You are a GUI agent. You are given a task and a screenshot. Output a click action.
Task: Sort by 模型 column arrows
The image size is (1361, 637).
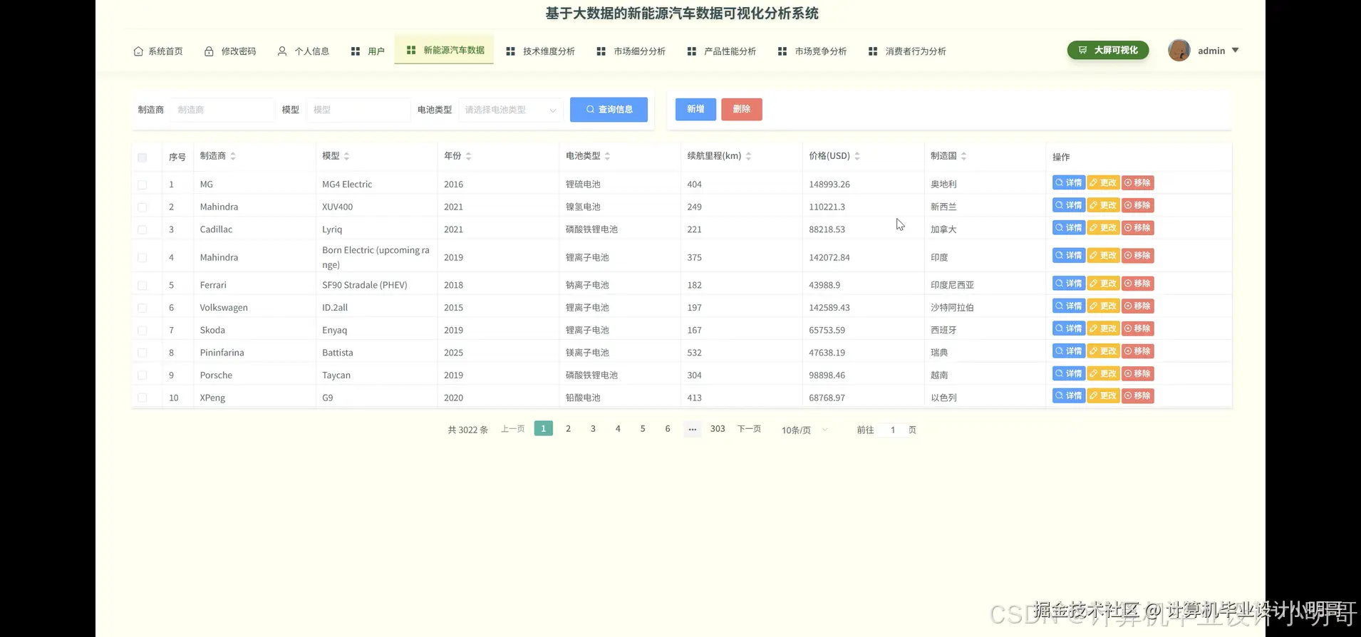point(346,156)
